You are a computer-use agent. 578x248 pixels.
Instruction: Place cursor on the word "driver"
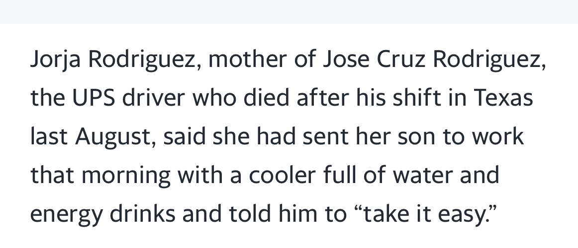tap(153, 98)
